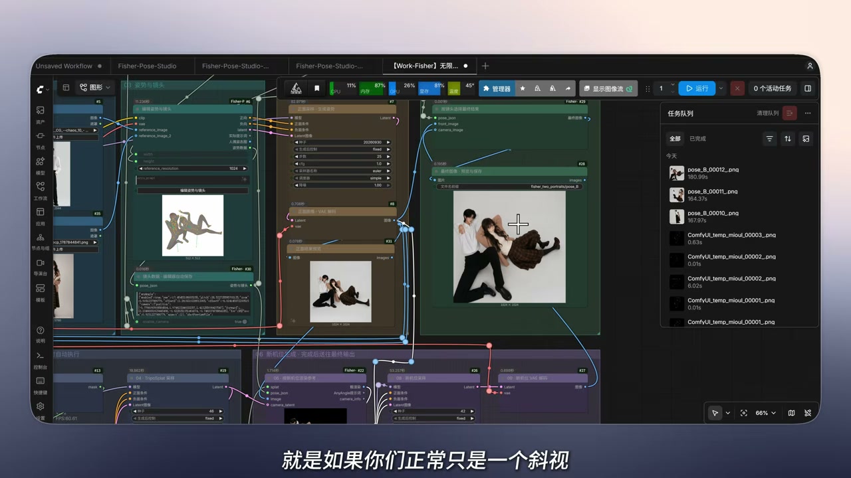This screenshot has width=851, height=478.
Task: Click the queue sort order icon
Action: point(788,139)
